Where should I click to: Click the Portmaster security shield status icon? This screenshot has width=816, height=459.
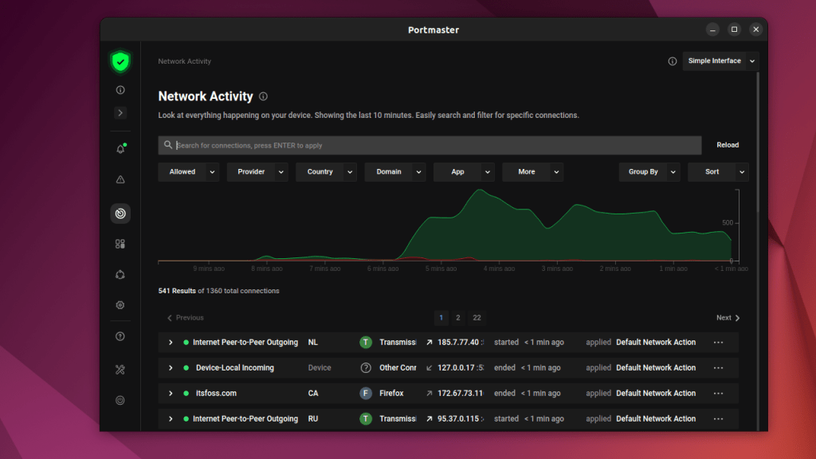click(x=120, y=61)
